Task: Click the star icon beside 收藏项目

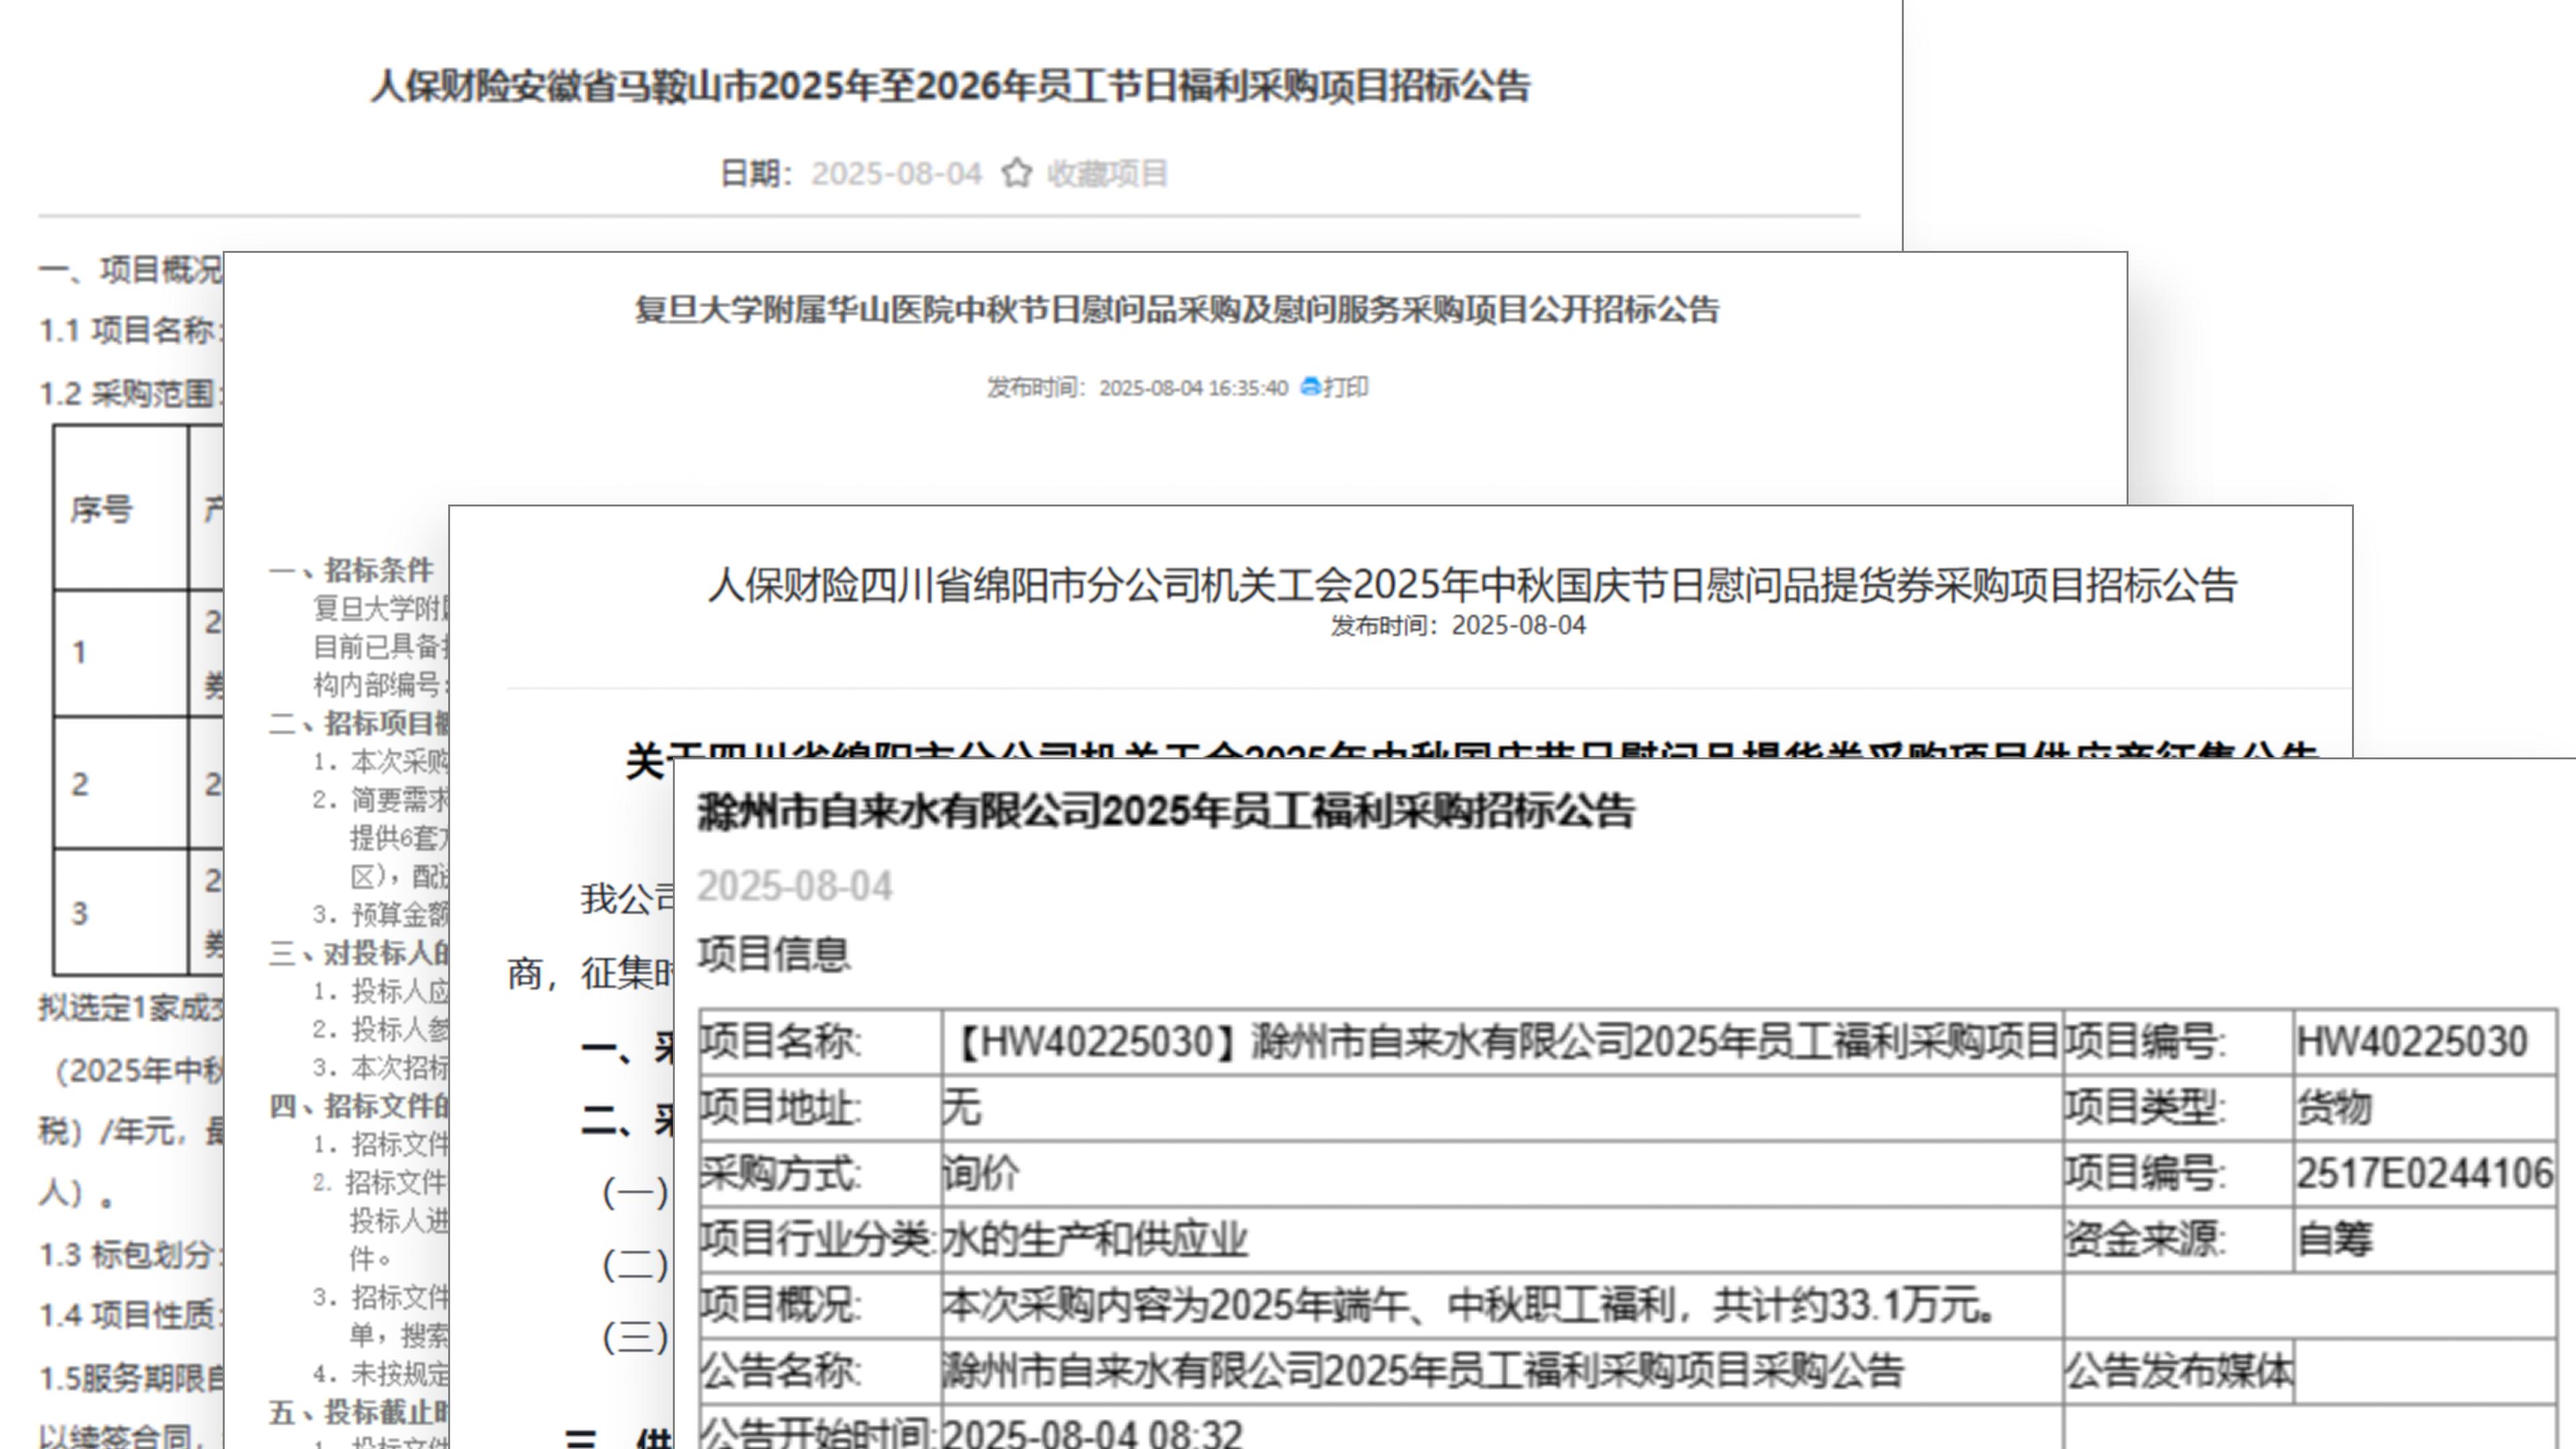Action: pos(1016,173)
